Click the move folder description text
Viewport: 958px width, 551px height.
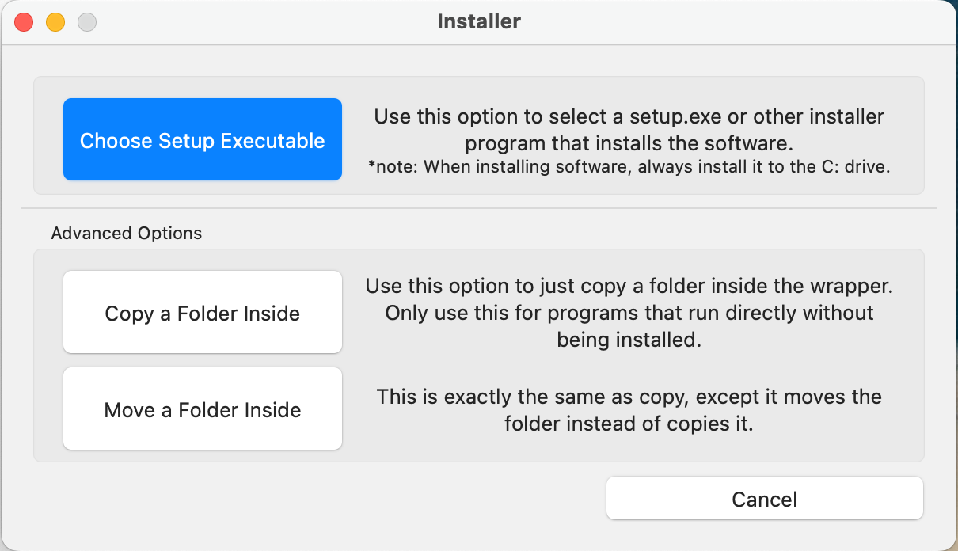629,409
